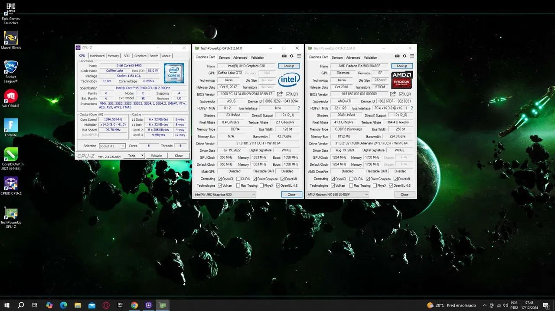555x311 pixels.
Task: Click camera screenshot icon in AMD GPU-Z window
Action: click(397, 56)
